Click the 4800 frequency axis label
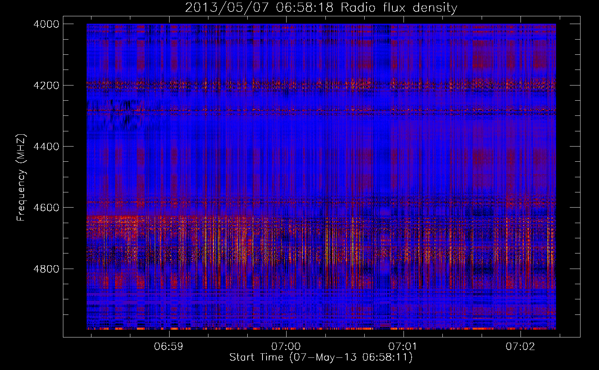This screenshot has height=370, width=599. click(x=46, y=269)
